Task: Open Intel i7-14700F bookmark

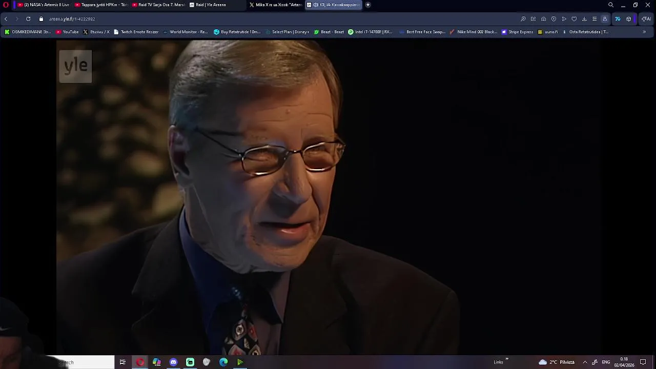Action: (370, 32)
